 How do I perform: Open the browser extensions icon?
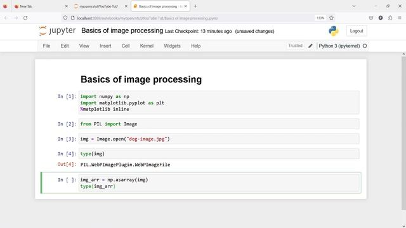[x=390, y=18]
